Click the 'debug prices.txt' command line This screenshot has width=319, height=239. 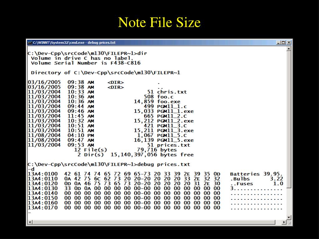109,165
